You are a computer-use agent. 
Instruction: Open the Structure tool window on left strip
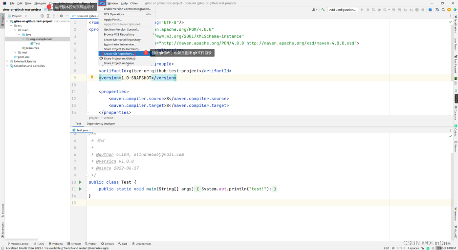2,210
